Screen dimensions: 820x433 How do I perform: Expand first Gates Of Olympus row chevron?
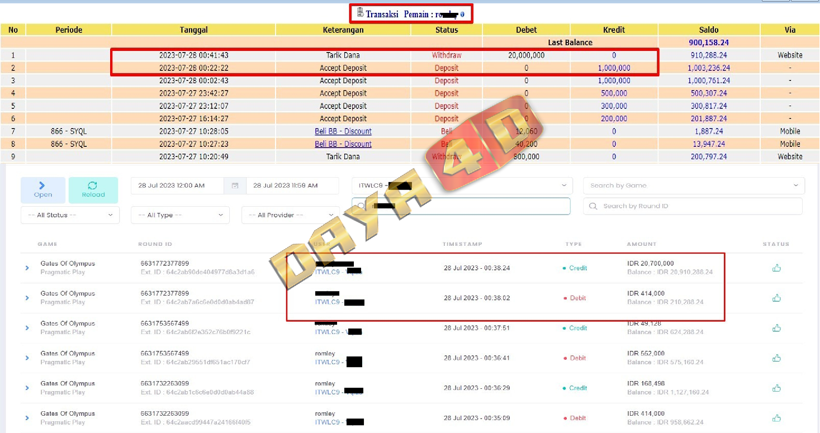coord(27,268)
